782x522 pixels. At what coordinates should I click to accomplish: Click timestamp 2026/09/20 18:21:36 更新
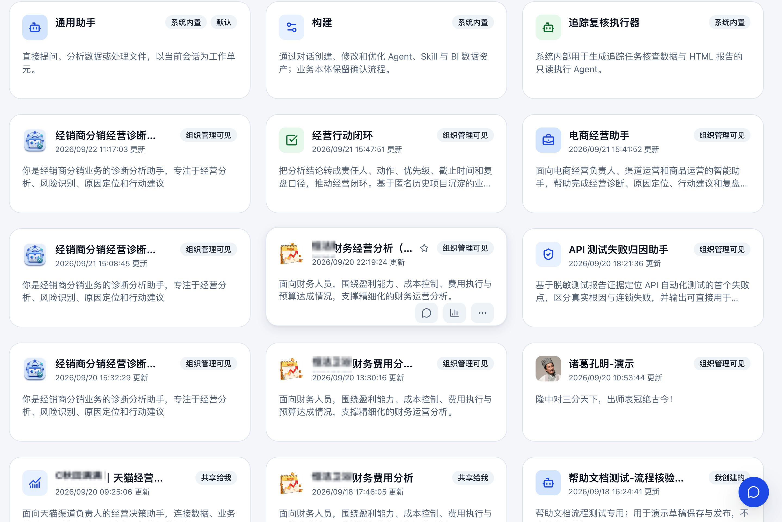[x=614, y=263]
